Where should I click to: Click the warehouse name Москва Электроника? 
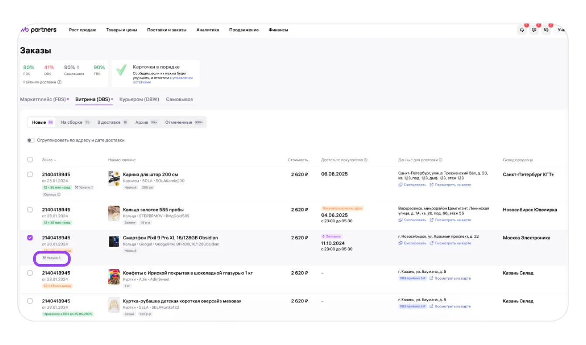(x=527, y=238)
